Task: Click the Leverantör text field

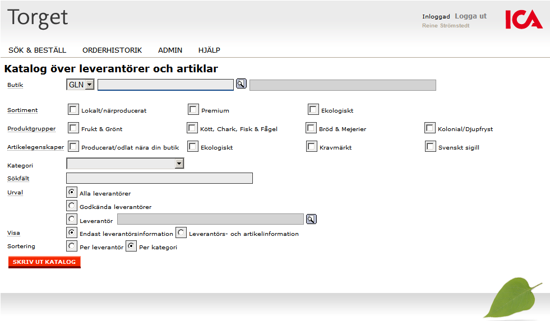Action: click(x=210, y=219)
